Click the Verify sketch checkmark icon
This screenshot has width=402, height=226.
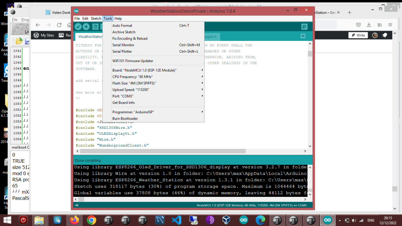pos(78,26)
